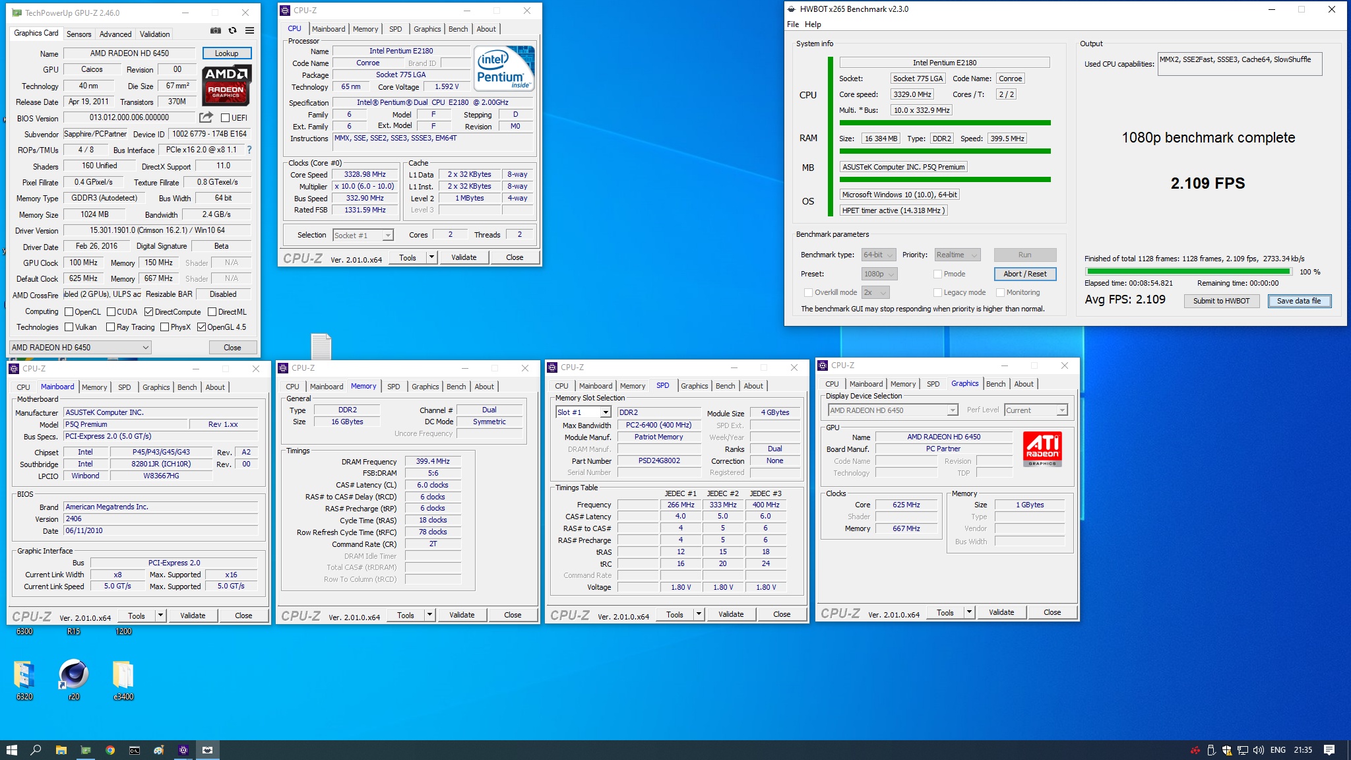Image resolution: width=1351 pixels, height=760 pixels.
Task: Open the GPU-Z Validation tab
Action: [x=155, y=34]
